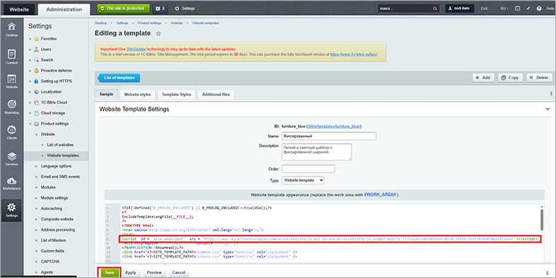Click the Copy template button
This screenshot has width=556, height=278.
click(x=510, y=78)
